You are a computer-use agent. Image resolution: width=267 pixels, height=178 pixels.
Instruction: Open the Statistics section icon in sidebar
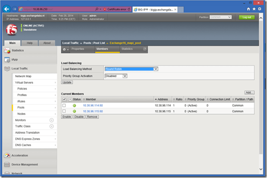click(x=7, y=50)
